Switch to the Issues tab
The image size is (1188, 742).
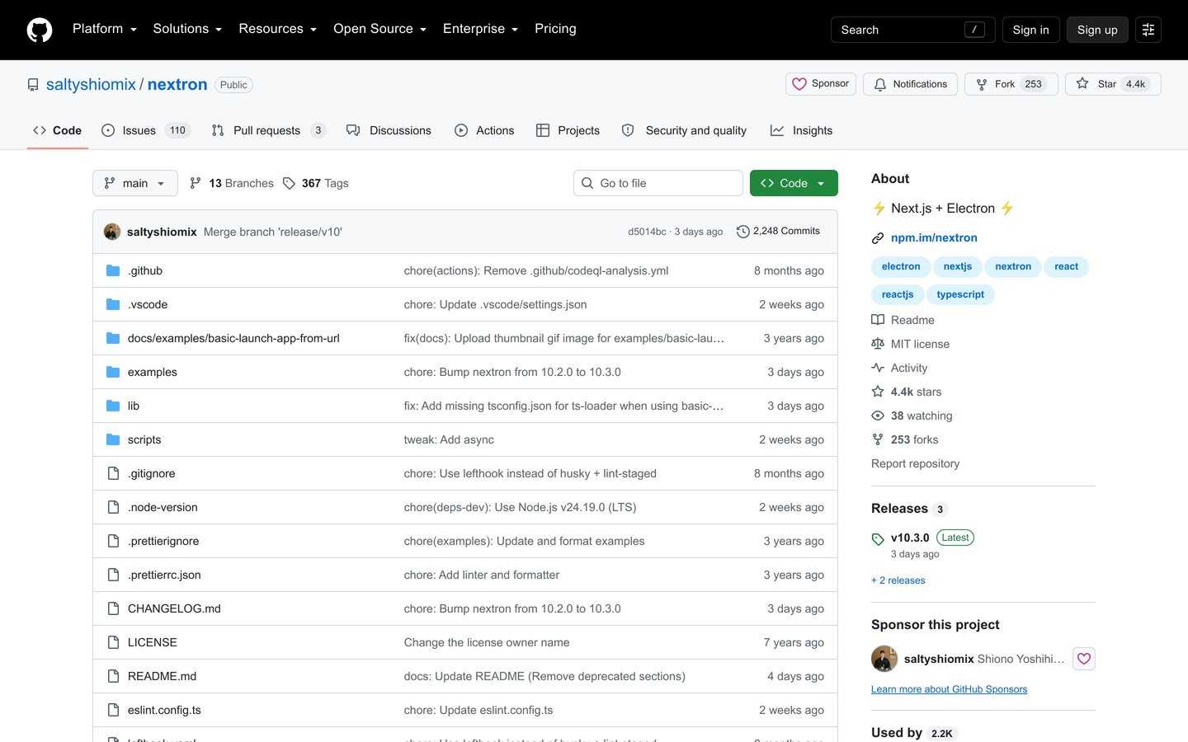pos(146,130)
